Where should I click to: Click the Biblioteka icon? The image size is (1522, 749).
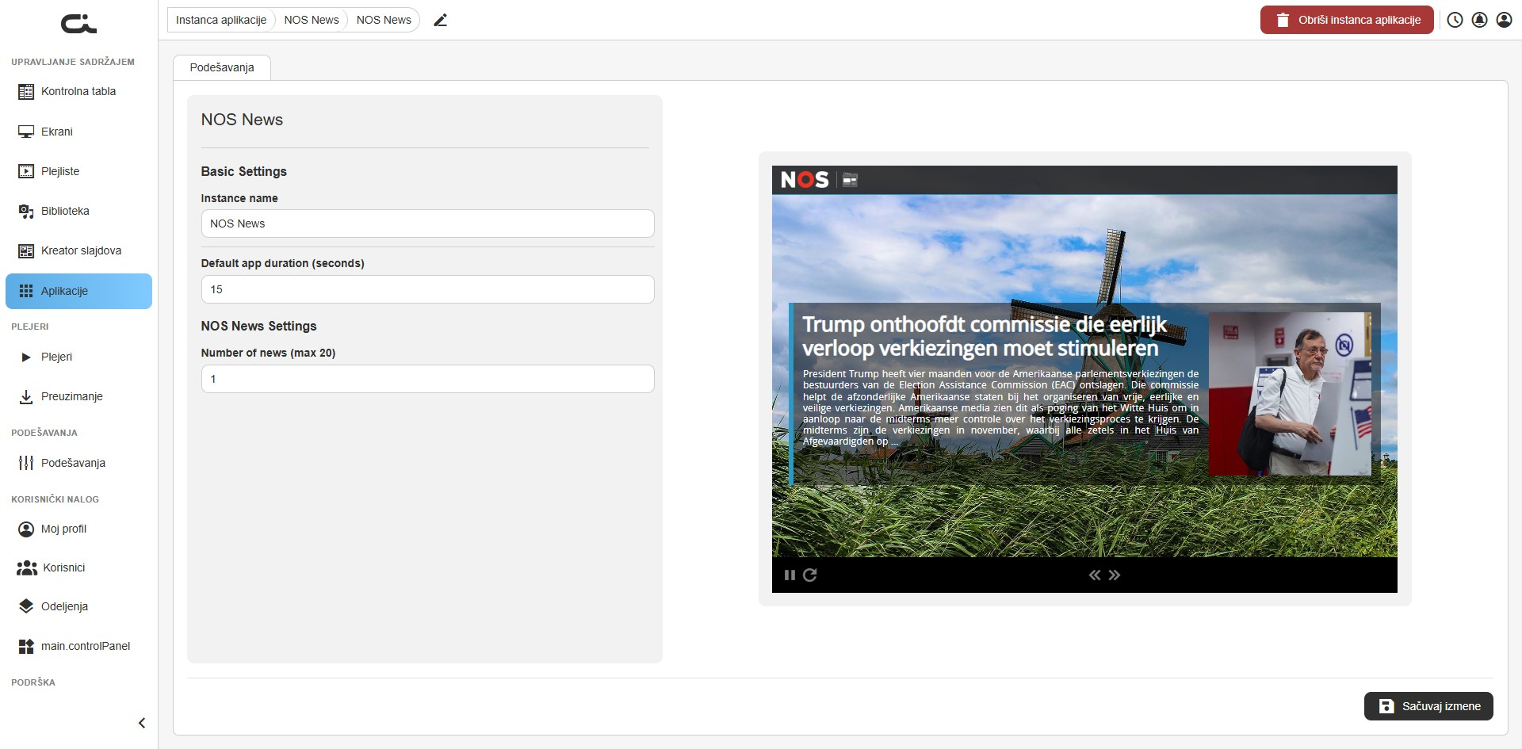click(x=26, y=212)
